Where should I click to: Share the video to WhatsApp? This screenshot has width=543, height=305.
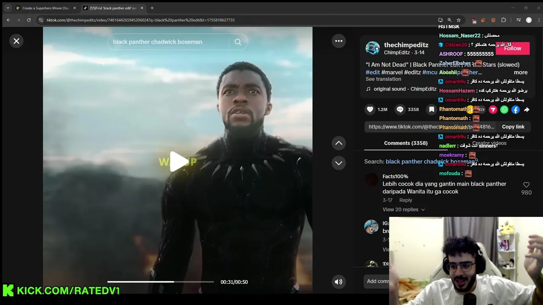coord(504,110)
